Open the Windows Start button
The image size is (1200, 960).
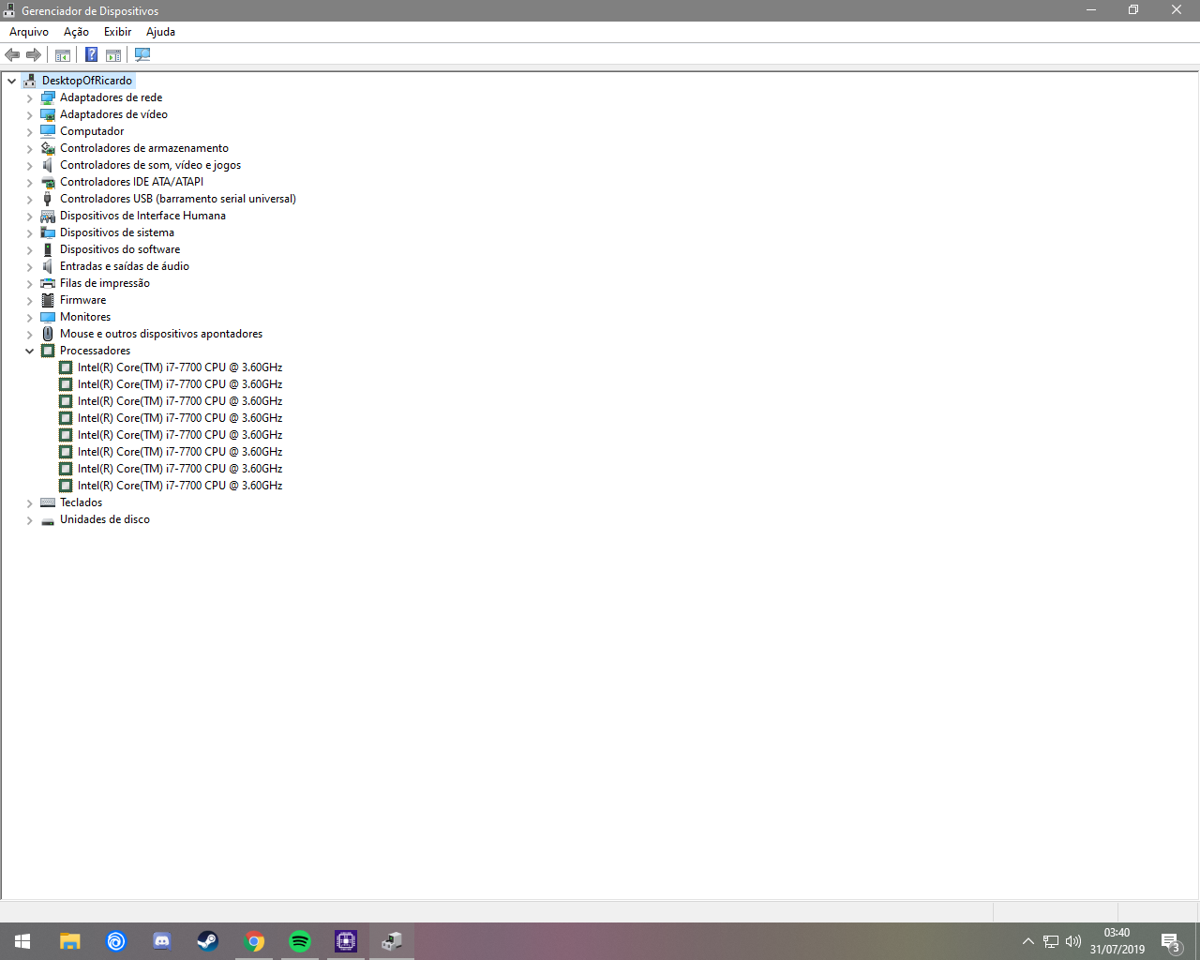coord(22,941)
